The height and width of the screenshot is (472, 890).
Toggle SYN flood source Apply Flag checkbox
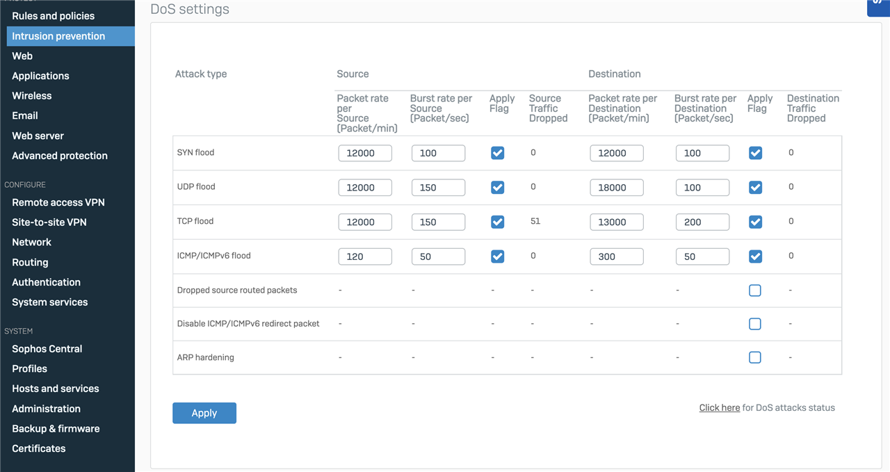click(x=498, y=153)
